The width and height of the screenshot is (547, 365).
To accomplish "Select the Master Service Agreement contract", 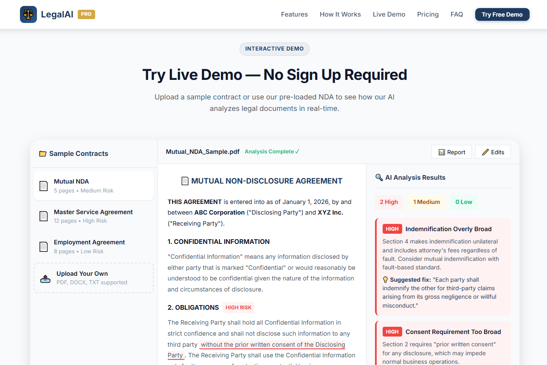I will pos(93,216).
